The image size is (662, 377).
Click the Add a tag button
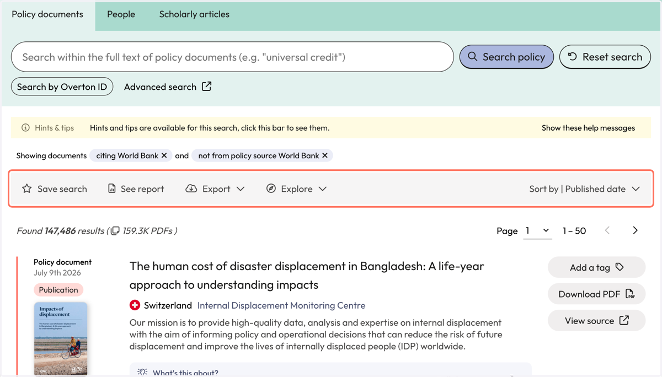tap(596, 267)
